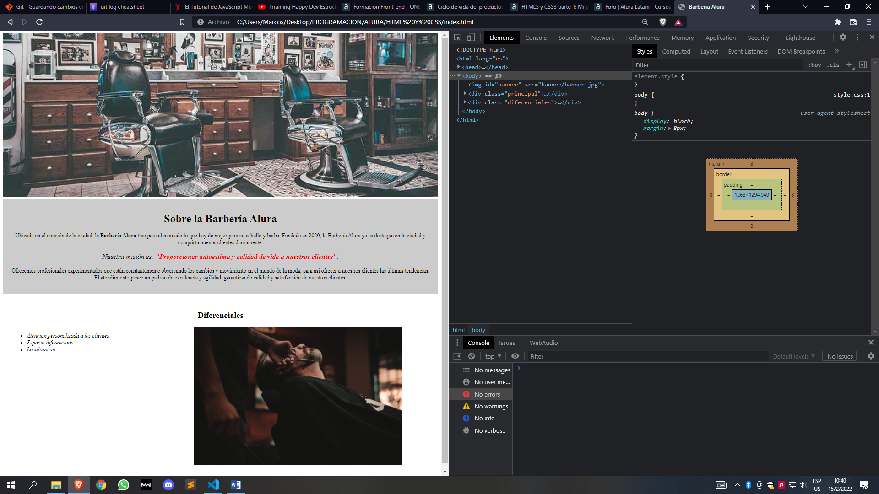Screen dimensions: 879x494
Task: Click the Default levels dropdown in Console
Action: [x=792, y=356]
